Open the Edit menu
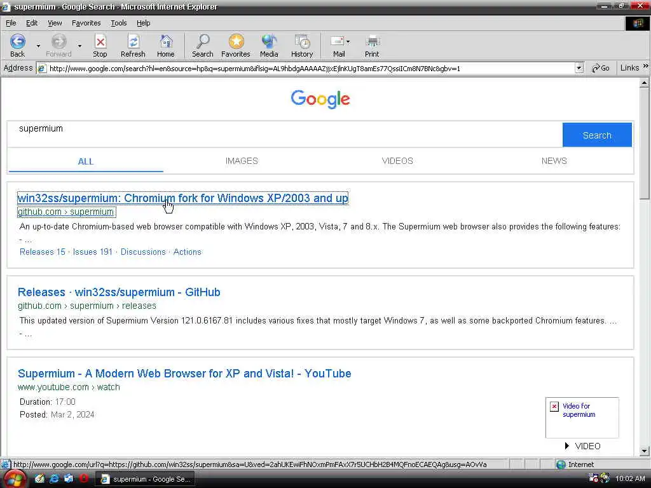Screen dimensions: 651x488 pyautogui.click(x=32, y=23)
